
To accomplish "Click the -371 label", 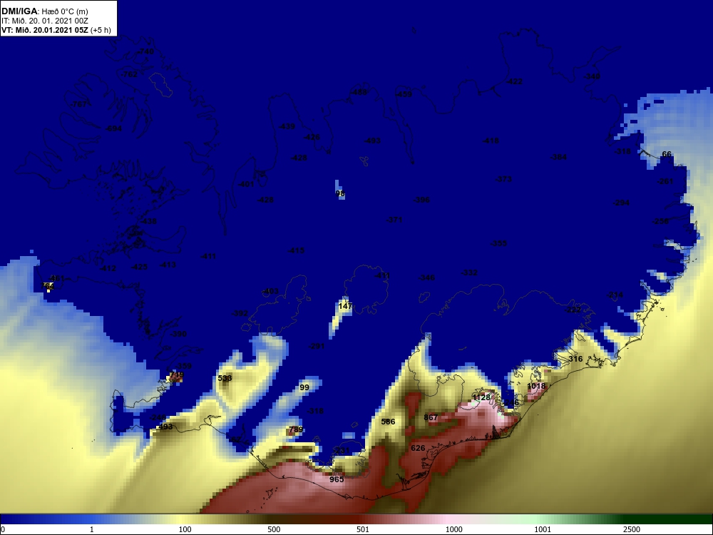I will coord(394,219).
